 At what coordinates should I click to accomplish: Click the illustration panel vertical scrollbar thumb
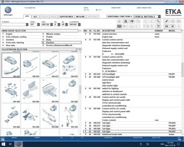point(80,89)
